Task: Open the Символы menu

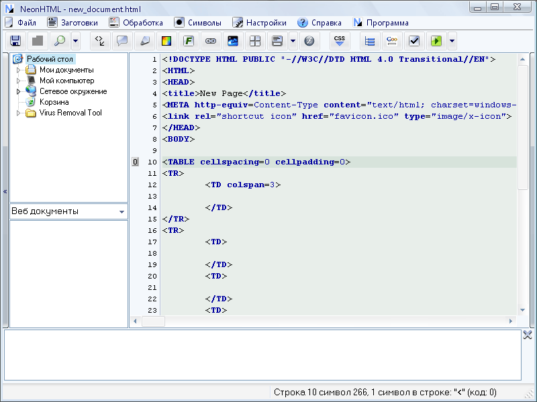Action: click(x=197, y=23)
